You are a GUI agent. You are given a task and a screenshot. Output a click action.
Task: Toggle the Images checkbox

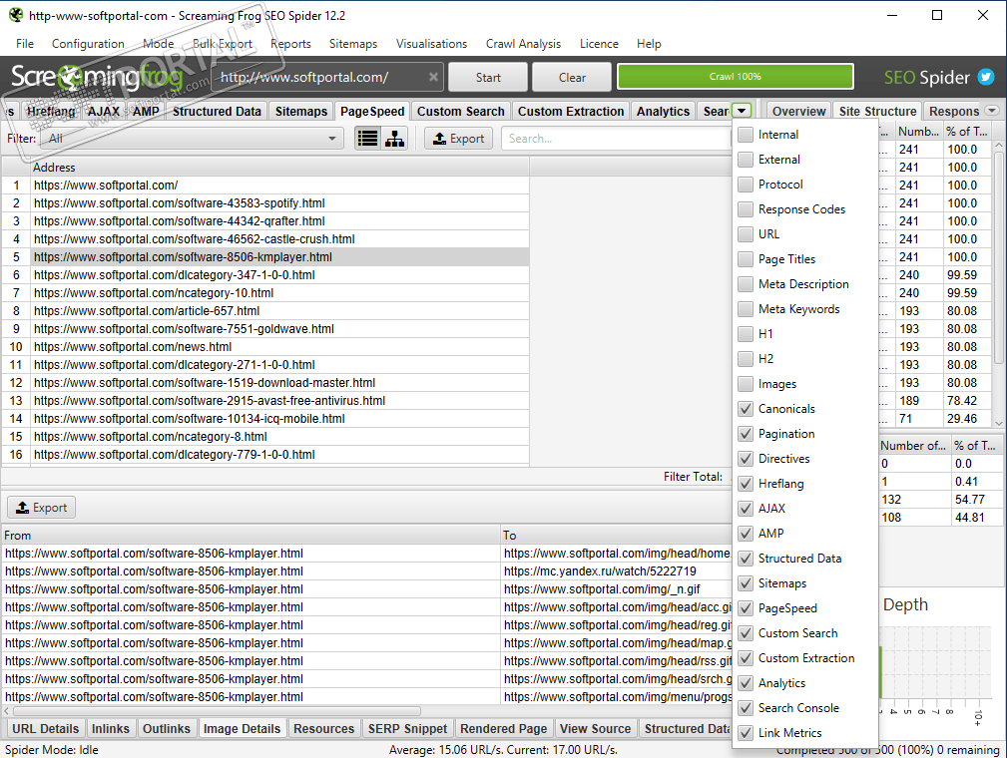745,384
